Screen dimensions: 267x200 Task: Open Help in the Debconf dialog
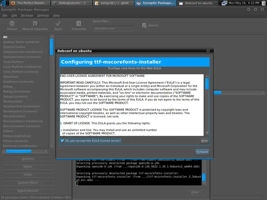point(204,141)
